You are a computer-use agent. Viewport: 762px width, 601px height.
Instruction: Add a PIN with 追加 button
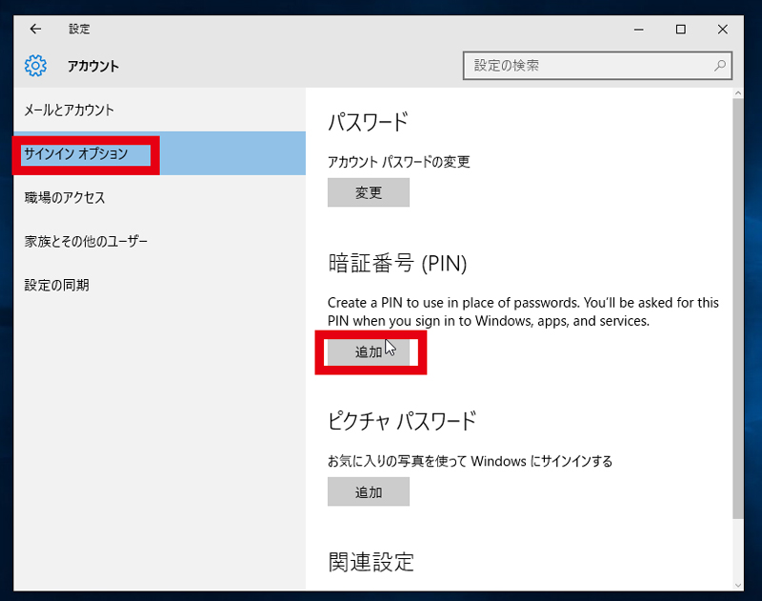click(369, 351)
